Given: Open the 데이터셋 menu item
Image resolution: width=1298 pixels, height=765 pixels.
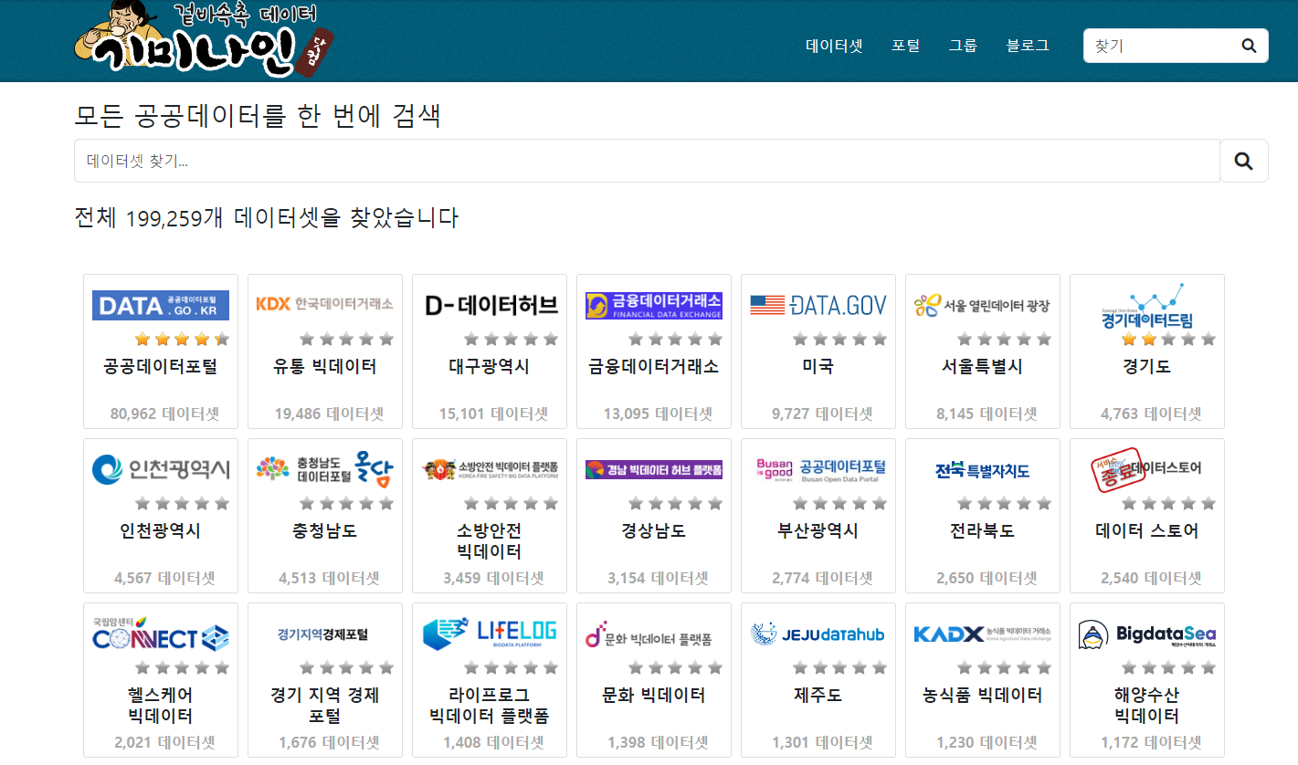Looking at the screenshot, I should 834,46.
